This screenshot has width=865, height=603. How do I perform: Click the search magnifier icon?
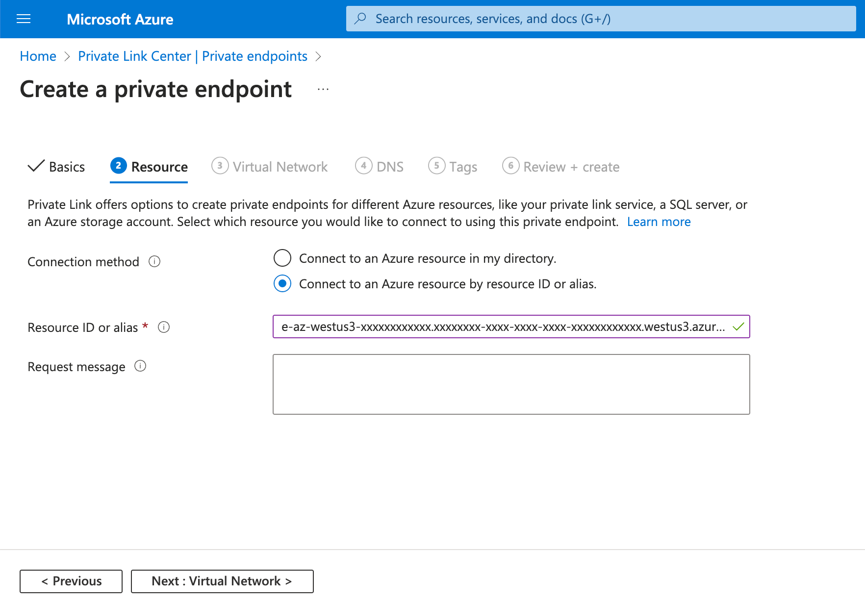pyautogui.click(x=360, y=19)
